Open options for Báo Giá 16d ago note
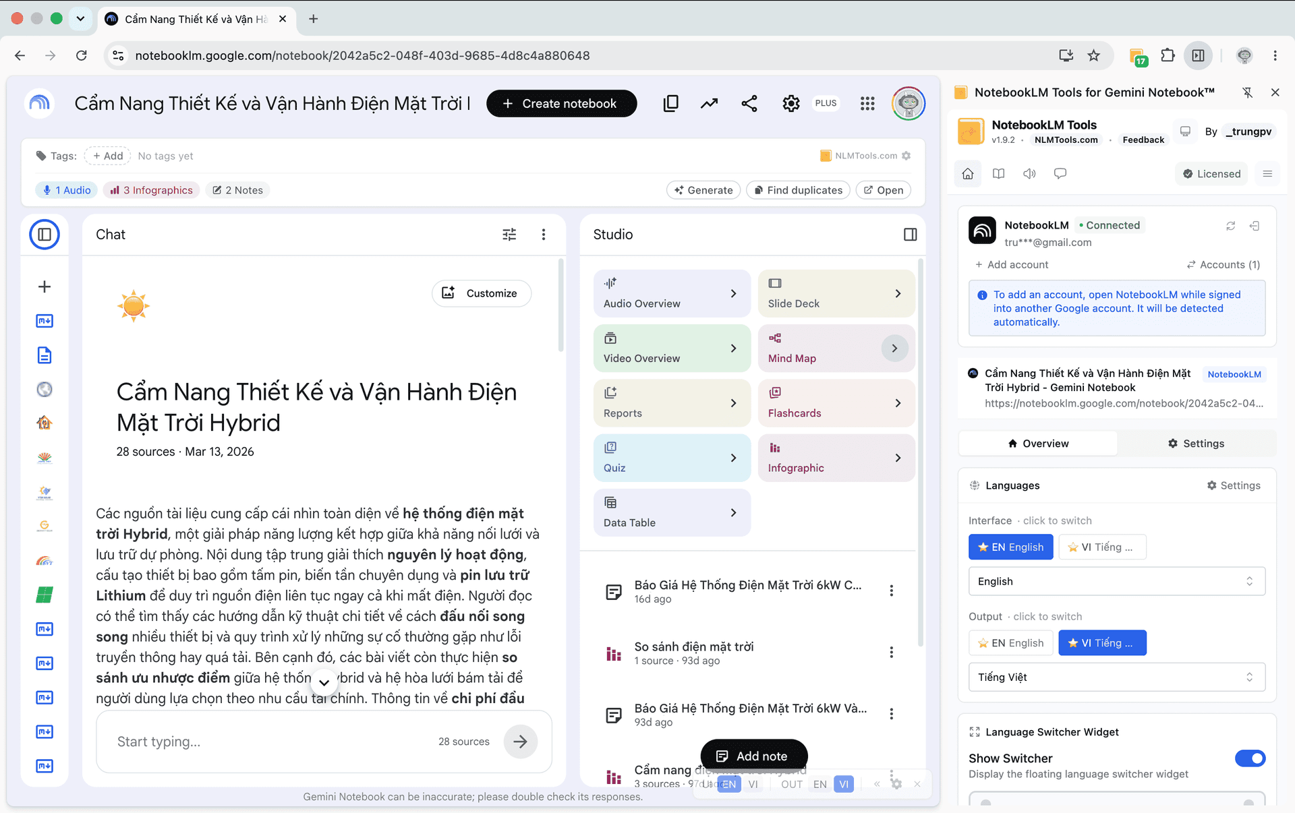Image resolution: width=1295 pixels, height=813 pixels. 892,591
